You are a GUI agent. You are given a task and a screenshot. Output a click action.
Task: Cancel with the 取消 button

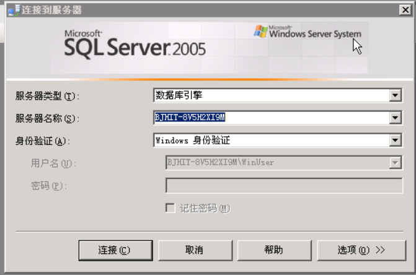coord(195,250)
